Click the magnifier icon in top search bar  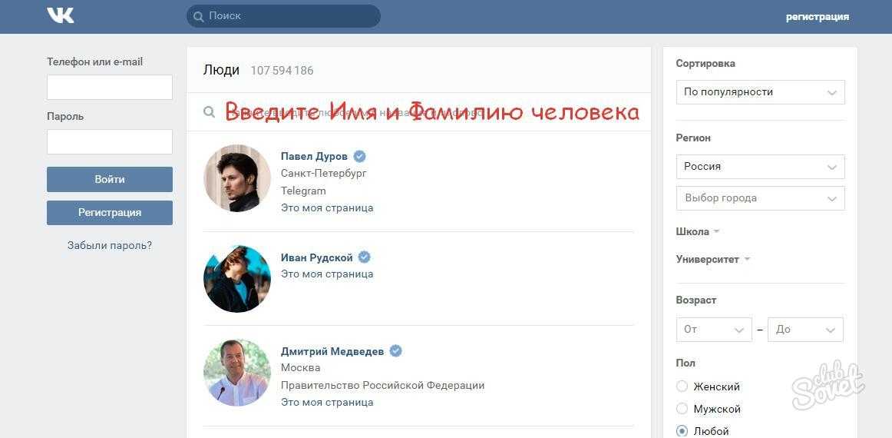199,16
